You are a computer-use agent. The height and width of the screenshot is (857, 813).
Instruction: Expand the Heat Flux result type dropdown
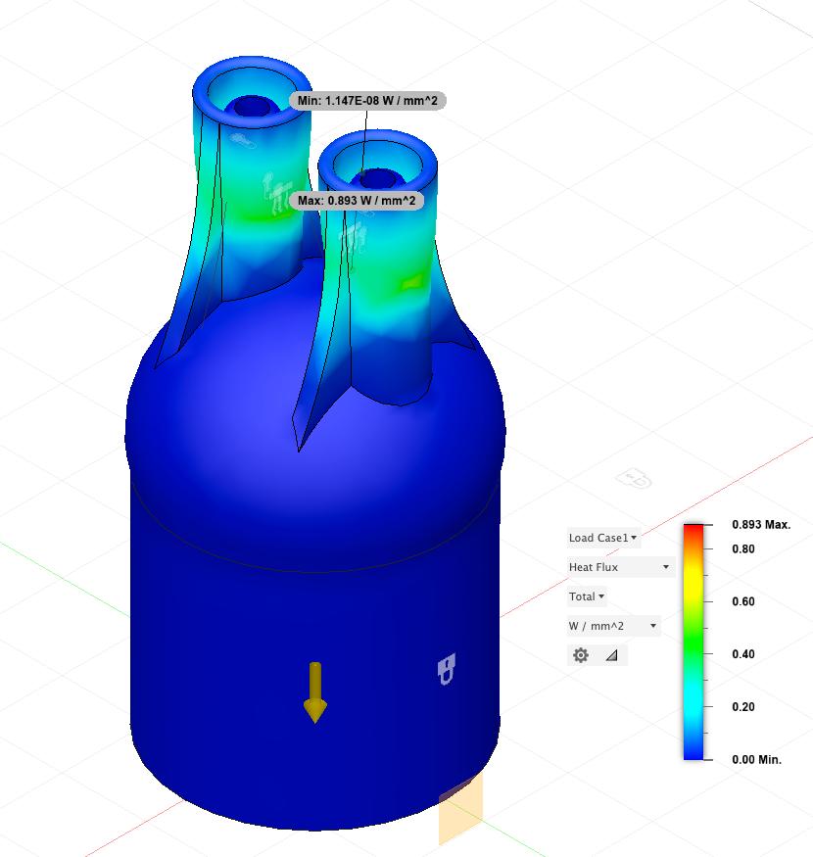coord(619,567)
